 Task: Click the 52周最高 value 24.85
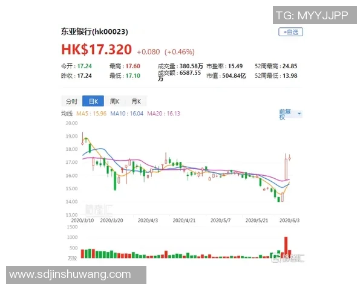tap(290, 66)
